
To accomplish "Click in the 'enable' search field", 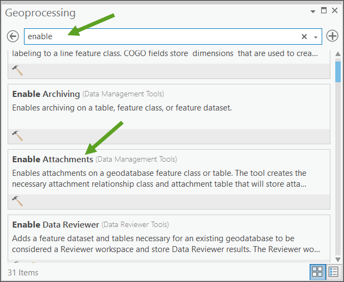I will [164, 36].
